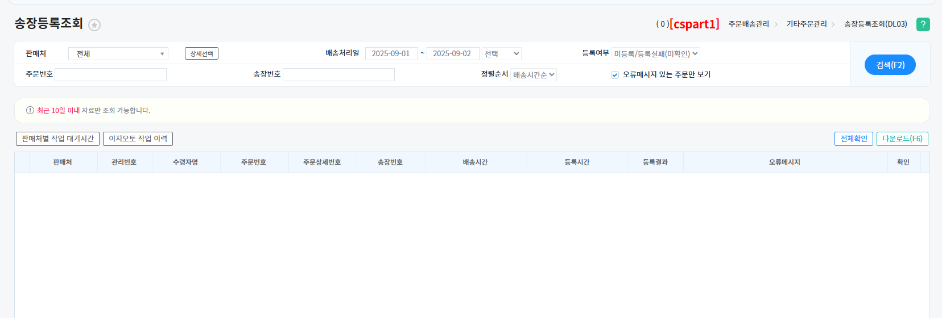Image resolution: width=942 pixels, height=318 pixels.
Task: Click the favorite star icon beside 송장등록조회
Action: pyautogui.click(x=94, y=25)
